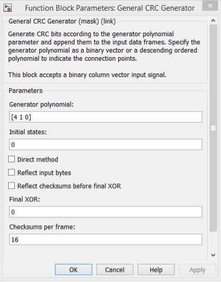Click the scrollbar up arrow

click(x=213, y=21)
